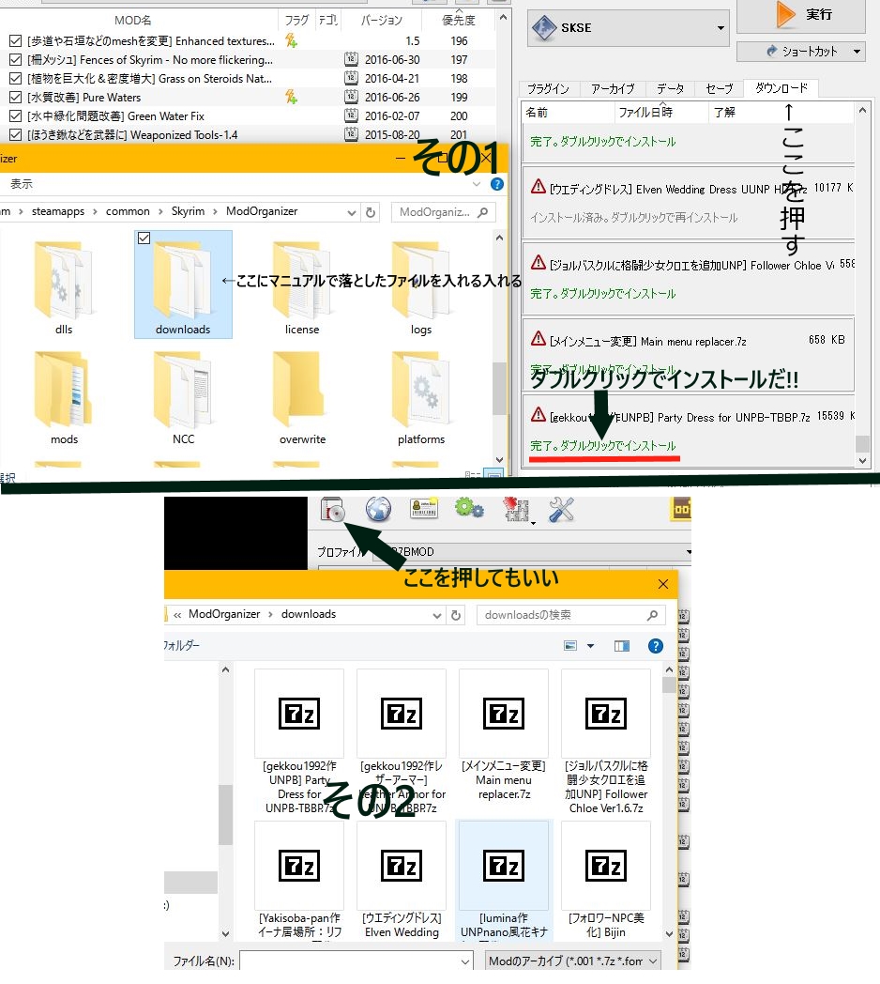Uncheck Grass on Steroids mod checkbox
Image resolution: width=880 pixels, height=984 pixels.
pos(16,79)
